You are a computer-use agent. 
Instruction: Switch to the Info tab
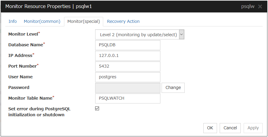coord(13,21)
